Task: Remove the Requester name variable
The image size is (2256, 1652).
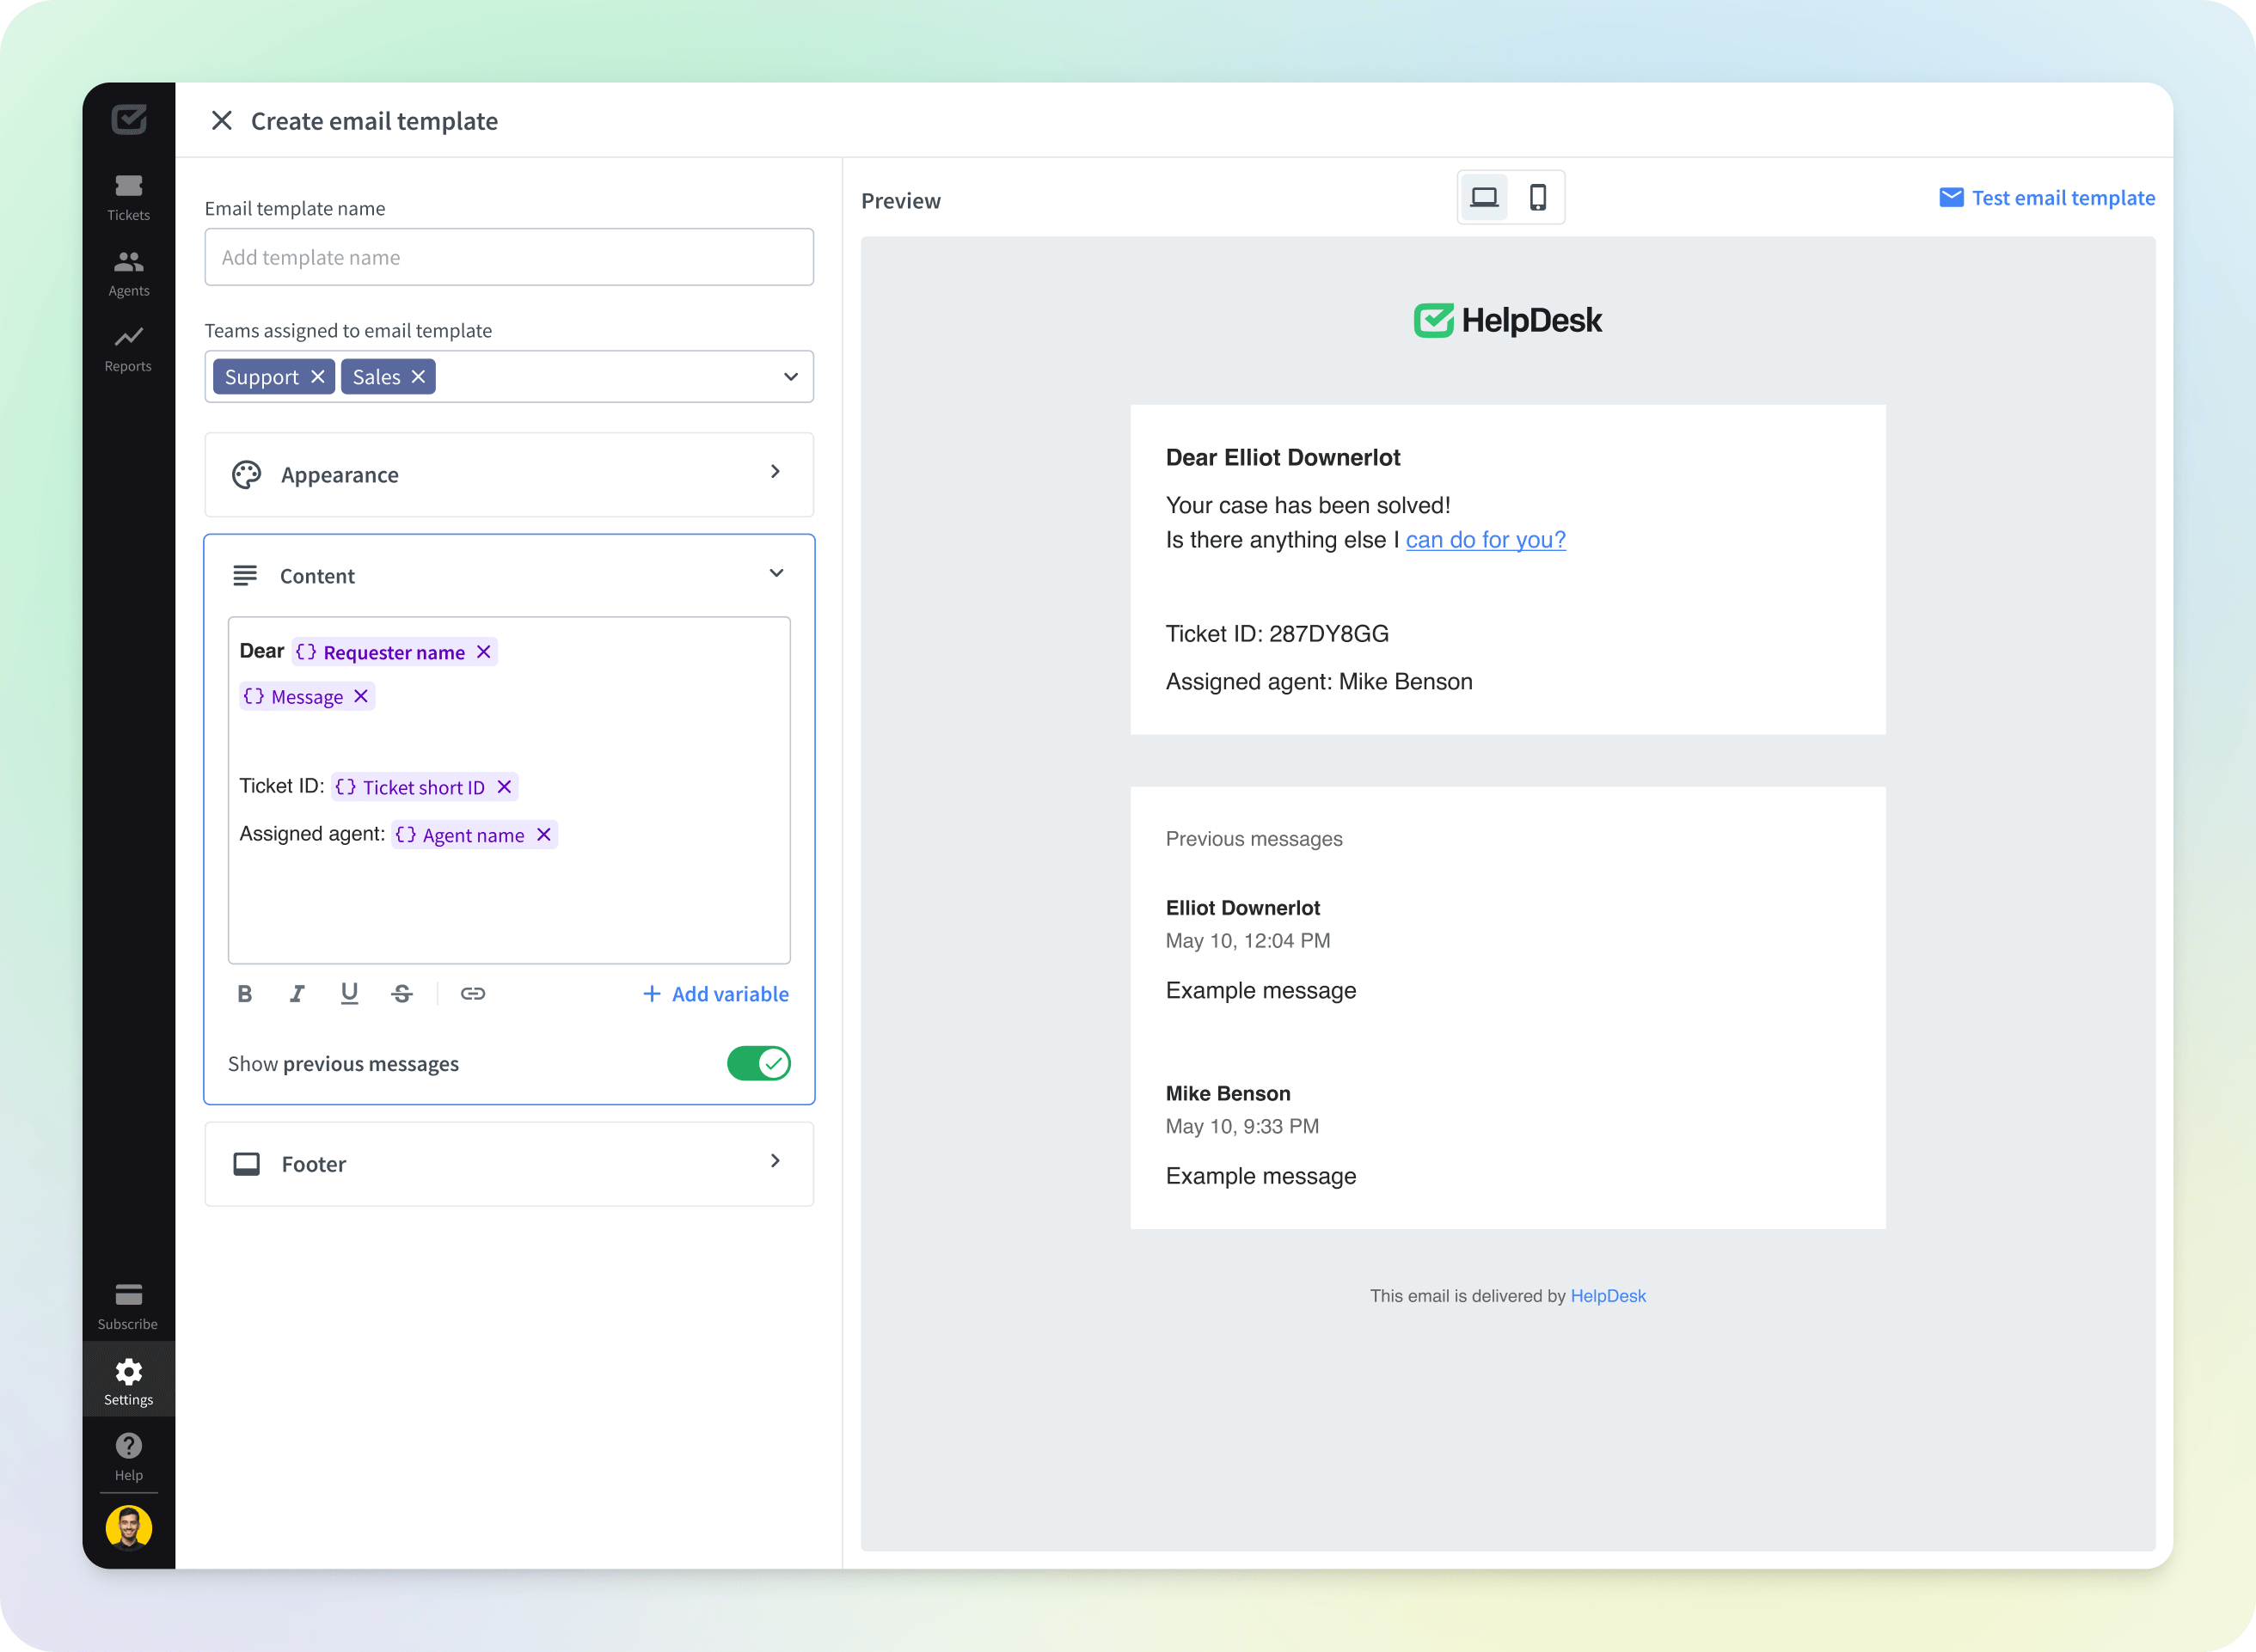Action: click(484, 651)
